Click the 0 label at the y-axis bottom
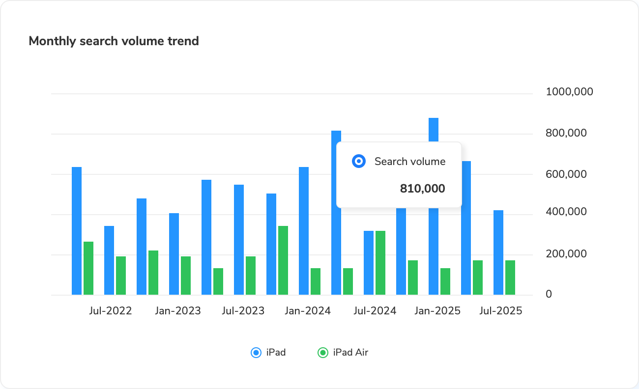The image size is (639, 389). point(549,294)
